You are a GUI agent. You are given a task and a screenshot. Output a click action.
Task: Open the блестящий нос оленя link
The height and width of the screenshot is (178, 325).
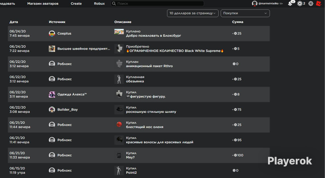point(145,127)
